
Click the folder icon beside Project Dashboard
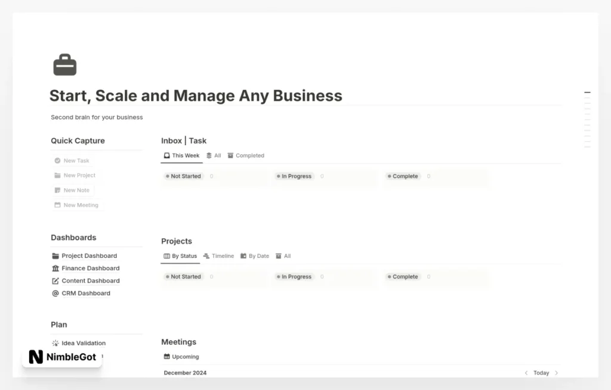tap(55, 255)
